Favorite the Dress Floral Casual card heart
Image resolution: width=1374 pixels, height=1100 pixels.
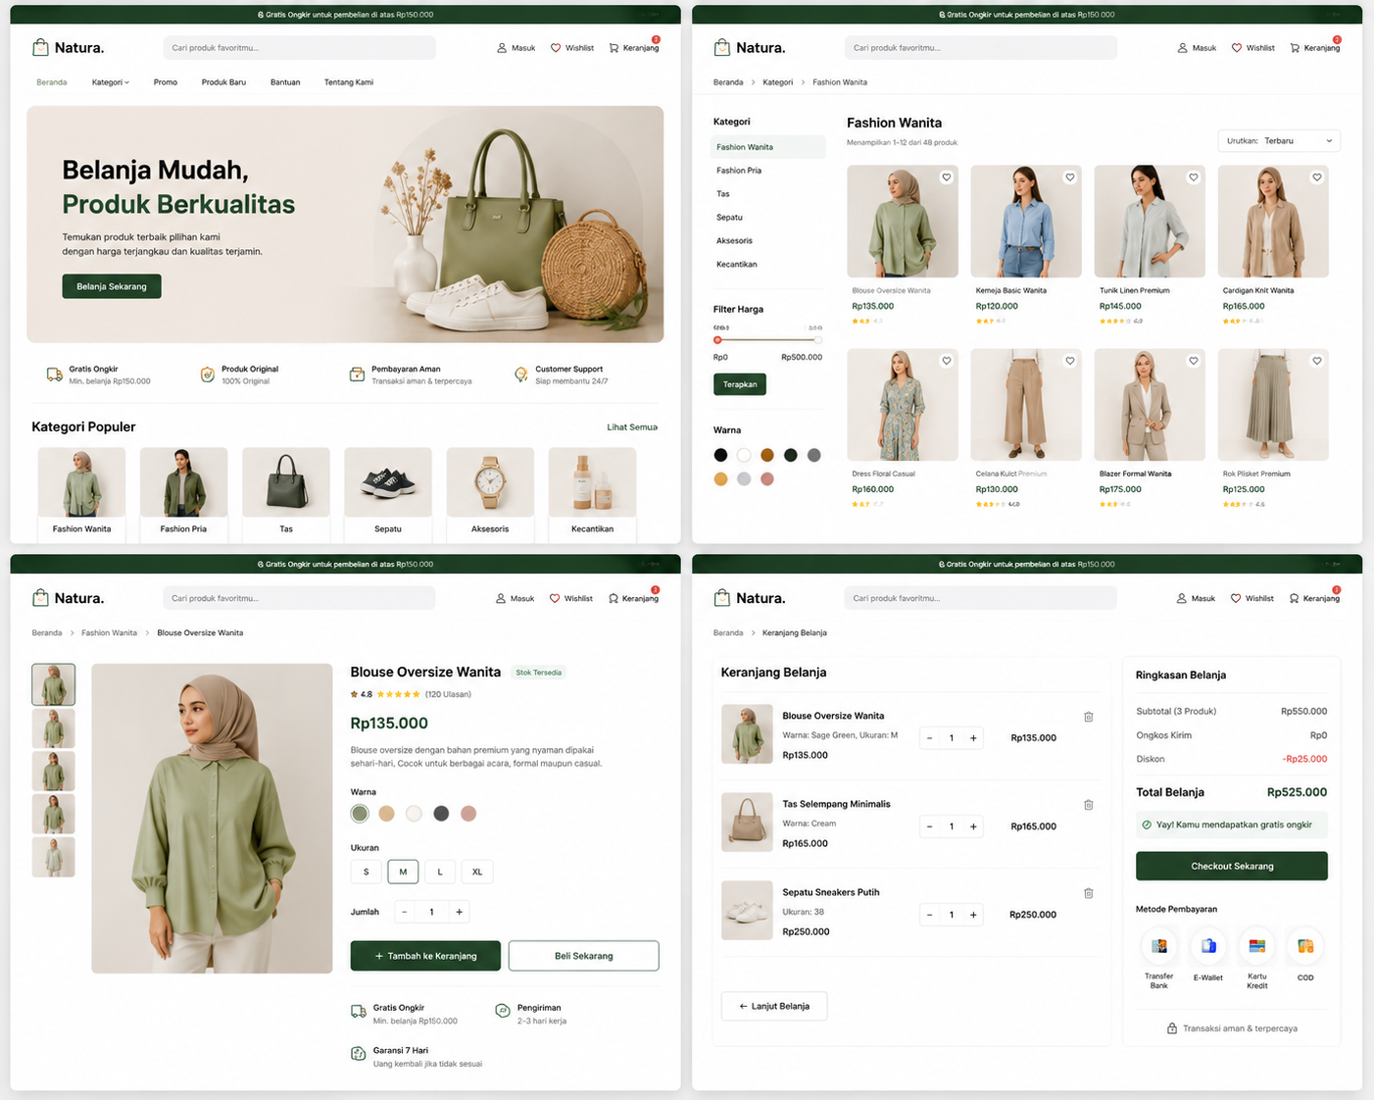pyautogui.click(x=947, y=361)
